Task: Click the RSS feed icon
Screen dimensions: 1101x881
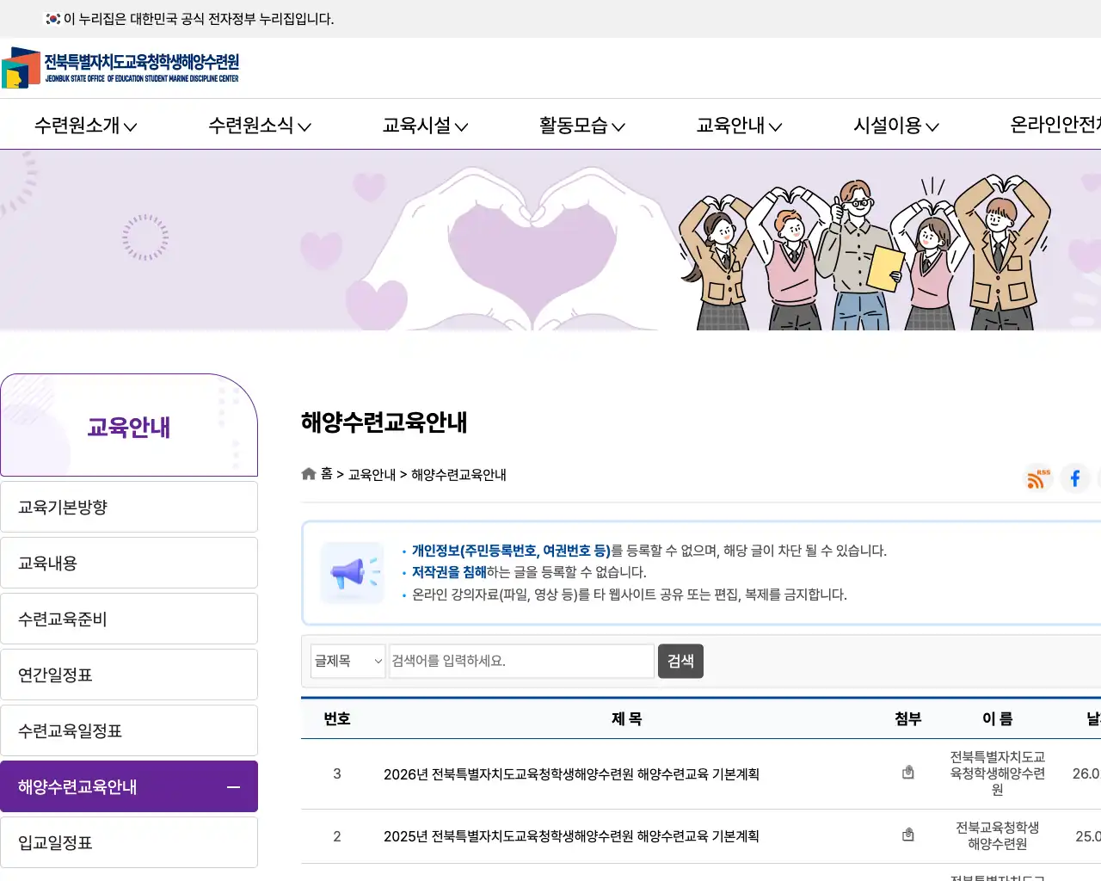Action: click(x=1037, y=479)
